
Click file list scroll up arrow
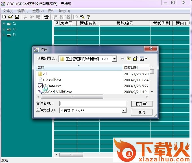[x=152, y=67]
